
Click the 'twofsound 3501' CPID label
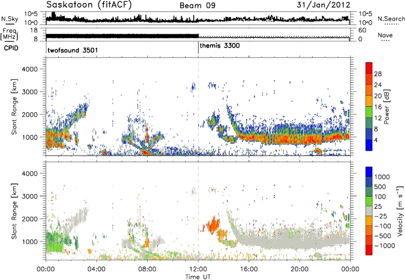point(72,50)
